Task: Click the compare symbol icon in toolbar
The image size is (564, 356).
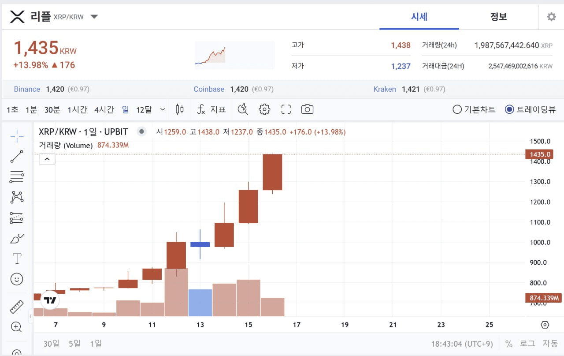Action: pyautogui.click(x=243, y=109)
